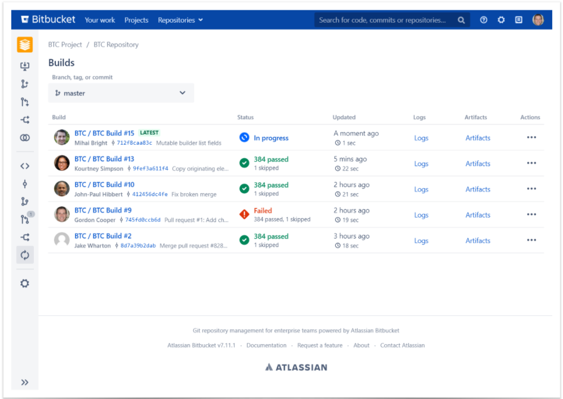Open the help question mark icon
The height and width of the screenshot is (399, 563).
point(484,20)
